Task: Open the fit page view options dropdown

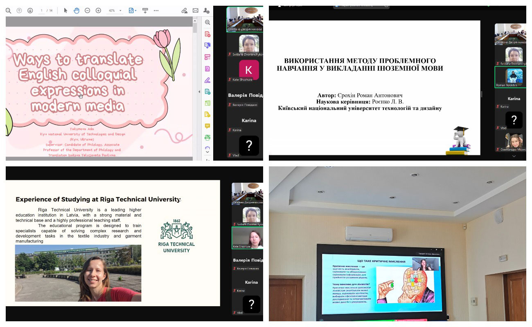Action: (x=133, y=11)
